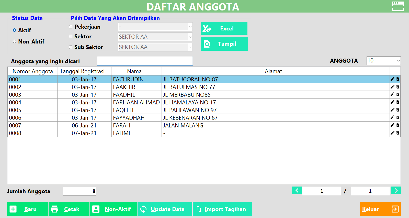Click the Anggota yang ingin dicari search field
This screenshot has width=409, height=218.
coord(145,61)
